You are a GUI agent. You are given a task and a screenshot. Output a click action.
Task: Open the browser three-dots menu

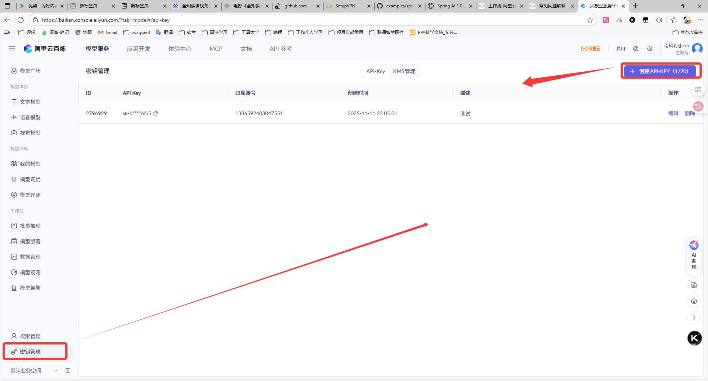point(701,20)
